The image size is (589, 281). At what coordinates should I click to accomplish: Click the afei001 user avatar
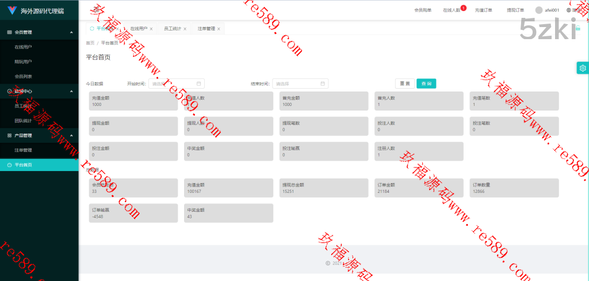click(539, 10)
